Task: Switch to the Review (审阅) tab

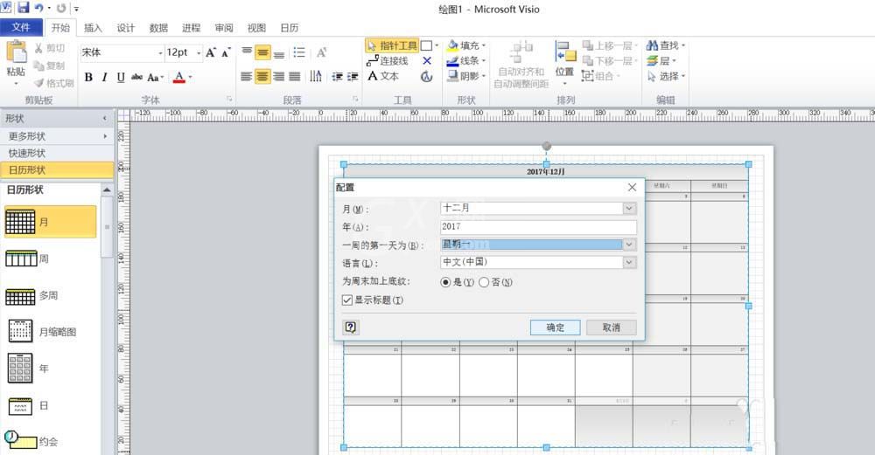Action: (x=224, y=28)
